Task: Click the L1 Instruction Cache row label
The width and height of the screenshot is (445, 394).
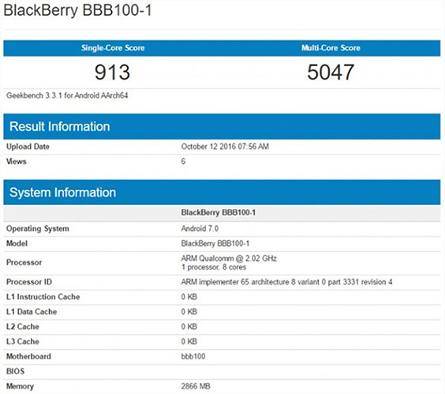Action: (x=43, y=297)
